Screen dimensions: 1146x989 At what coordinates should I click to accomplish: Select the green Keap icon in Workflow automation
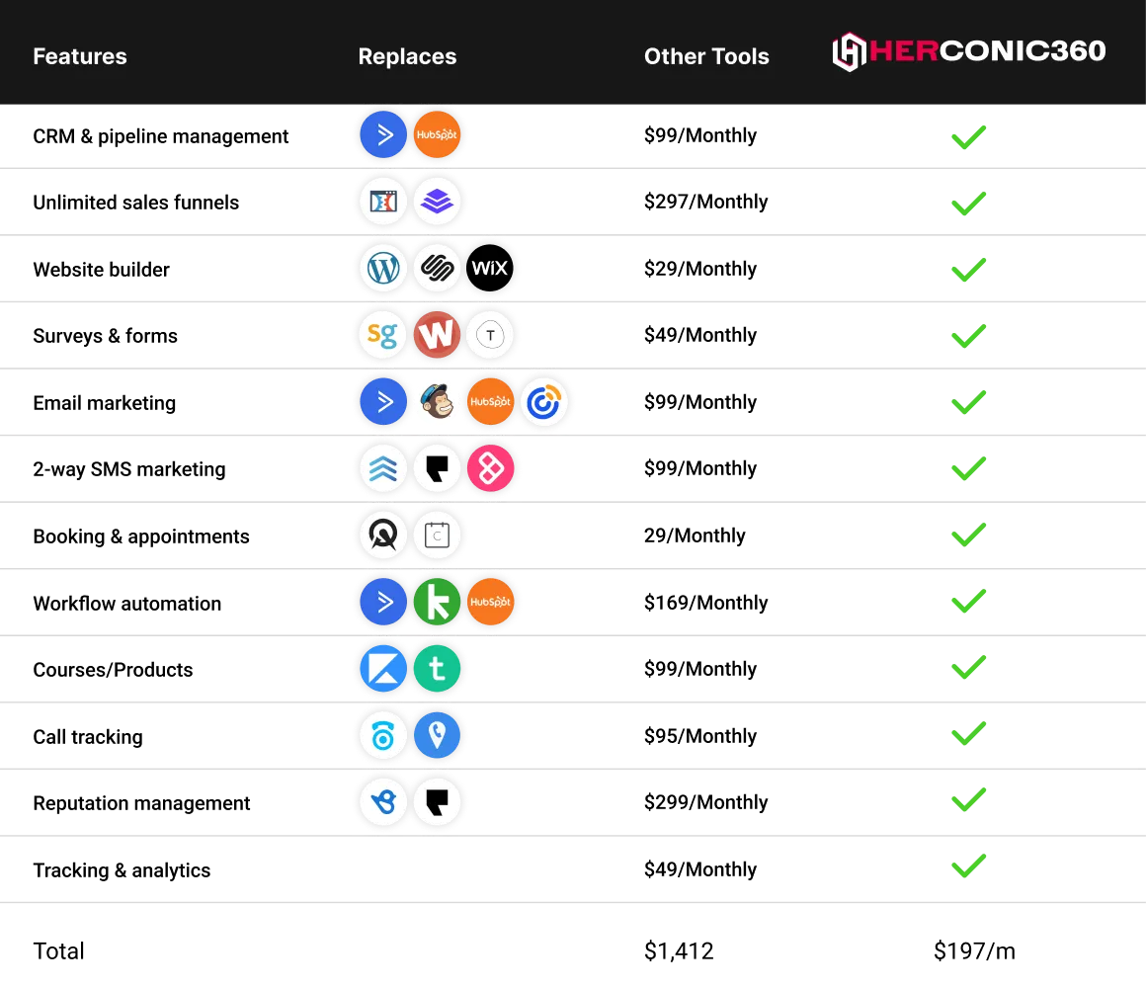point(437,602)
